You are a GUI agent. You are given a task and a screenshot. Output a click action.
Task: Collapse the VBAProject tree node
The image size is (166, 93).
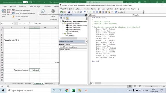(x=60, y=21)
